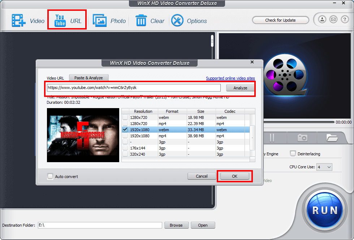Sort by the Size column header
Image resolution: width=354 pixels, height=240 pixels.
pyautogui.click(x=201, y=111)
